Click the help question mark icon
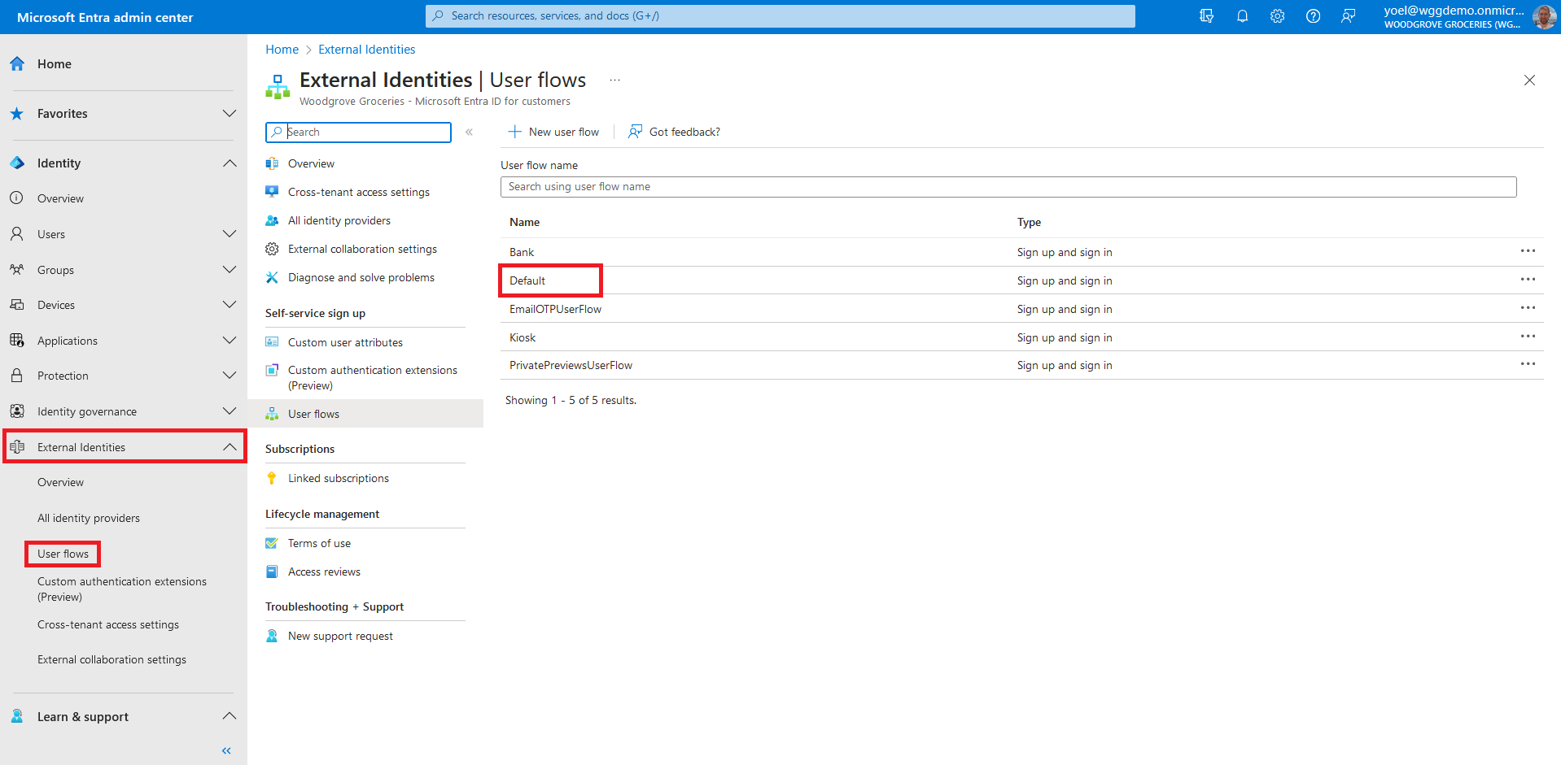 [1313, 16]
